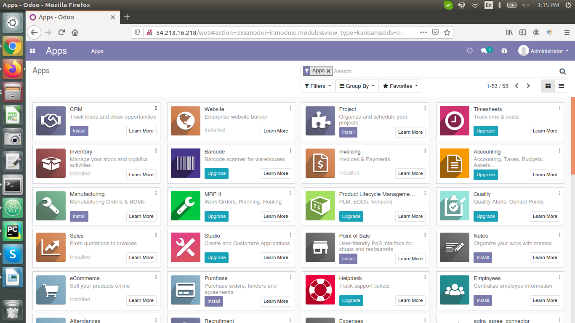Click the Search input field
The height and width of the screenshot is (323, 575).
[445, 71]
